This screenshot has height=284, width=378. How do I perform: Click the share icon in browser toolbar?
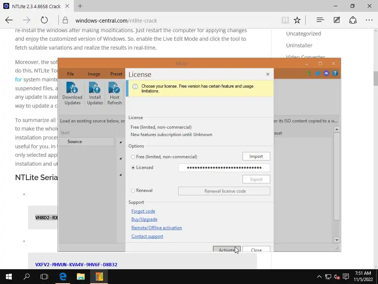coord(353,20)
